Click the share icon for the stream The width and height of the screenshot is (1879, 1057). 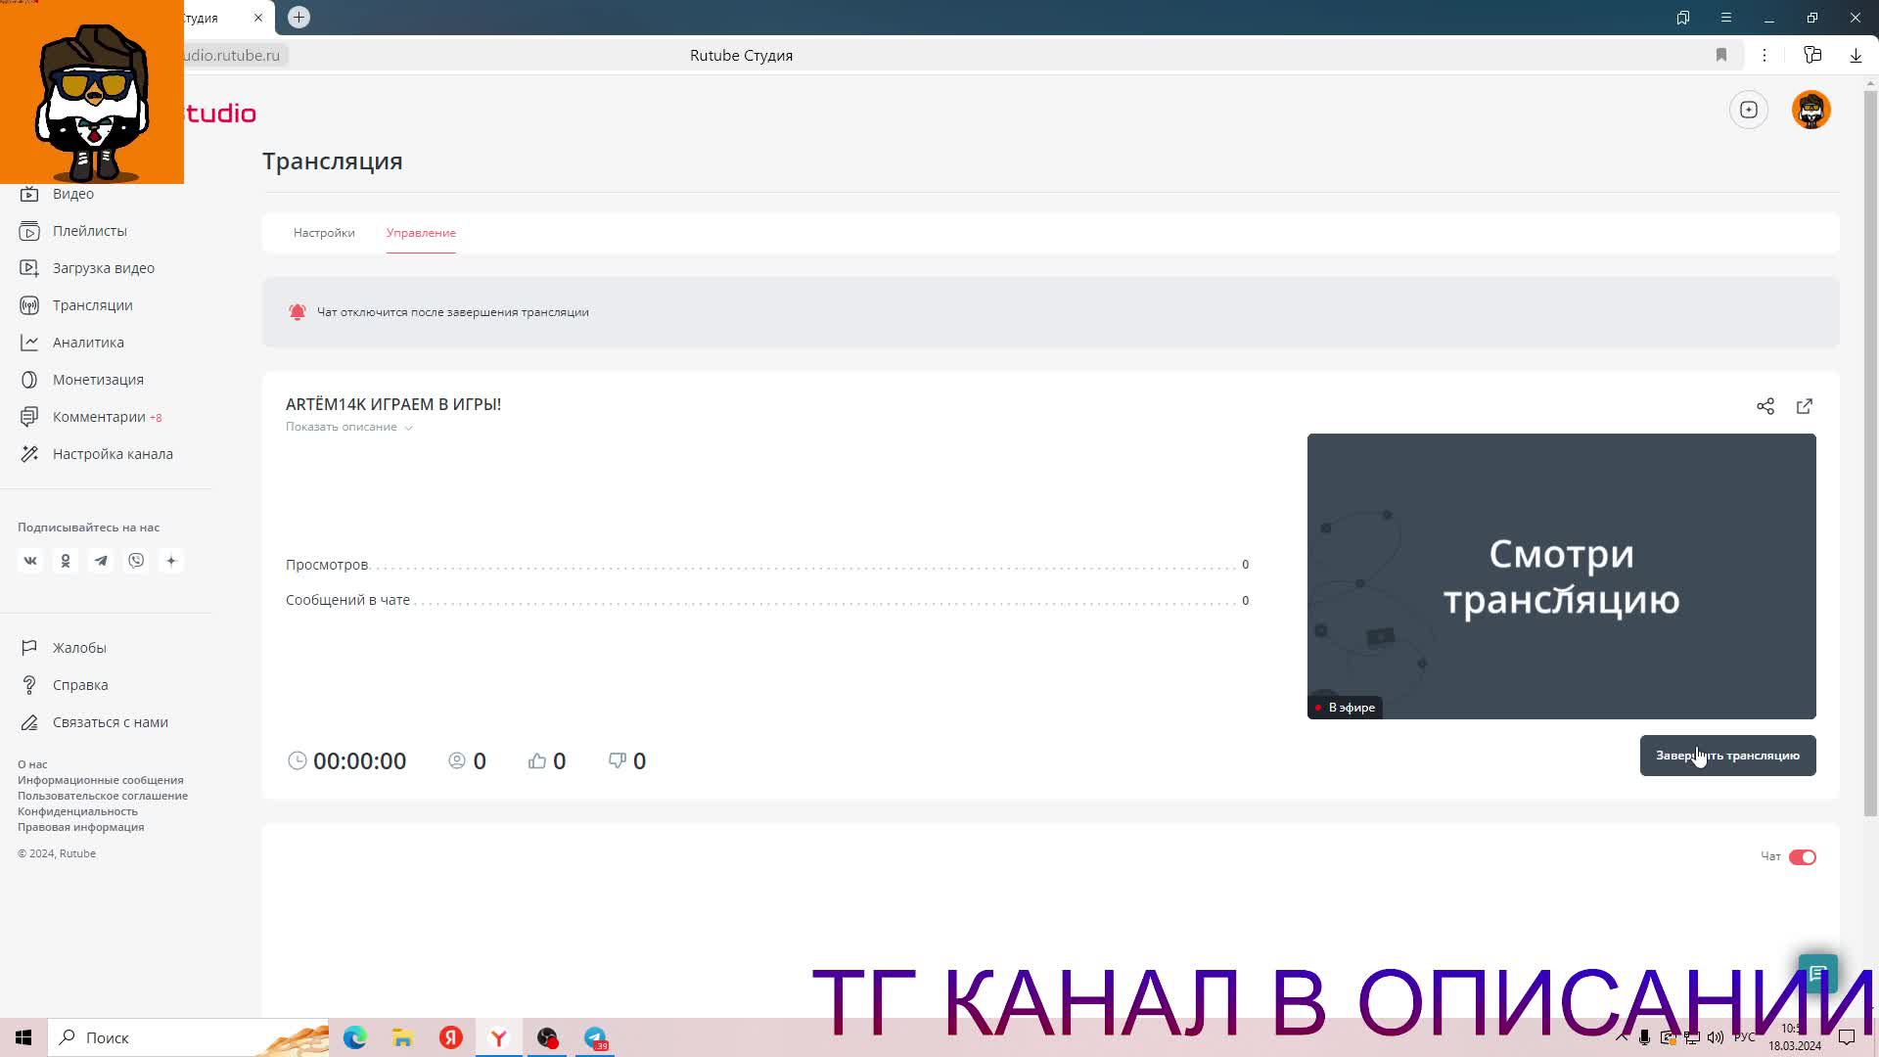click(1765, 406)
